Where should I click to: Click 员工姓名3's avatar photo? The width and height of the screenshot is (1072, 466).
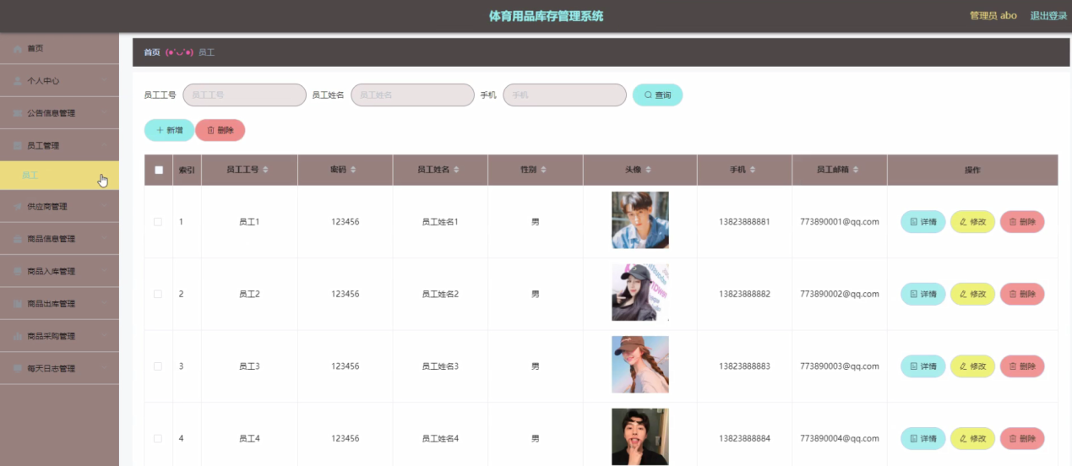(640, 365)
